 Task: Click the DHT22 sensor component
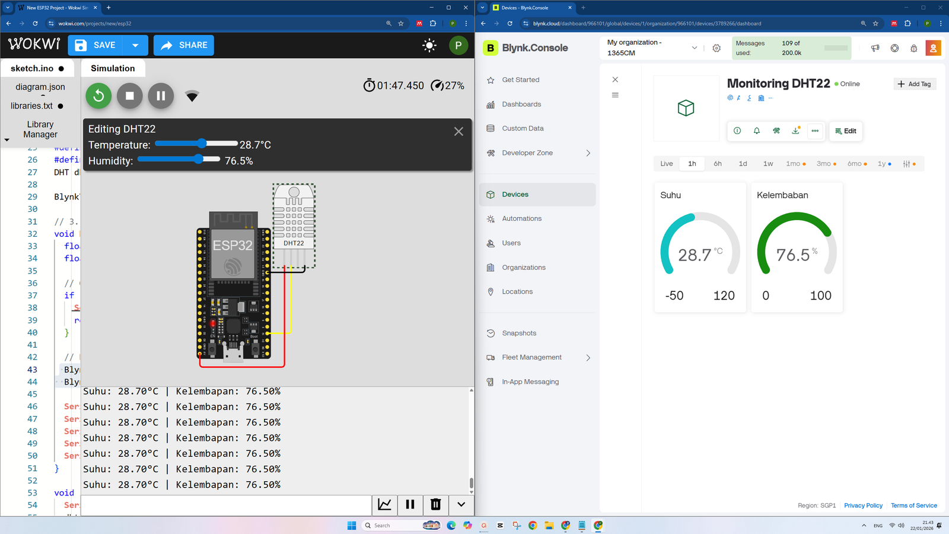click(x=294, y=225)
